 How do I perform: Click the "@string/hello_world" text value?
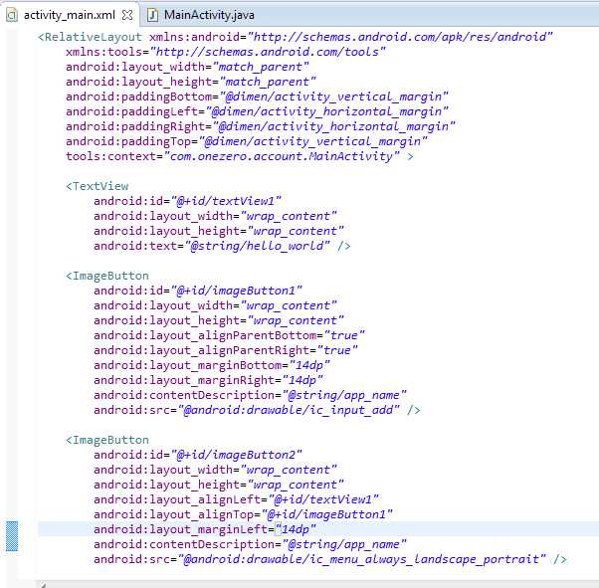coord(258,246)
